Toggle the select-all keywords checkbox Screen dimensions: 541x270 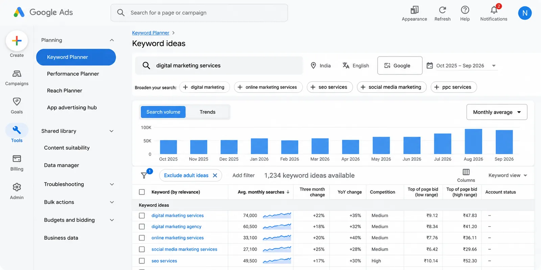pos(142,192)
